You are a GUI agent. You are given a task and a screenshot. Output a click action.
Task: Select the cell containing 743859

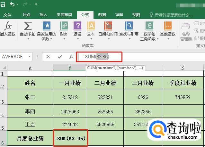coord(183,97)
